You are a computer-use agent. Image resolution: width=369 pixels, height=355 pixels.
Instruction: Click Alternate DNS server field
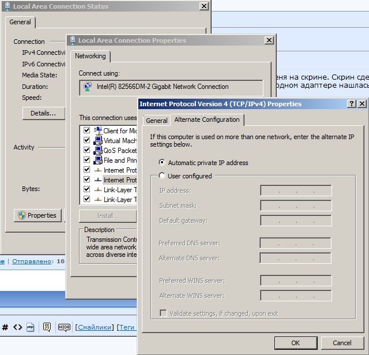[x=295, y=258]
